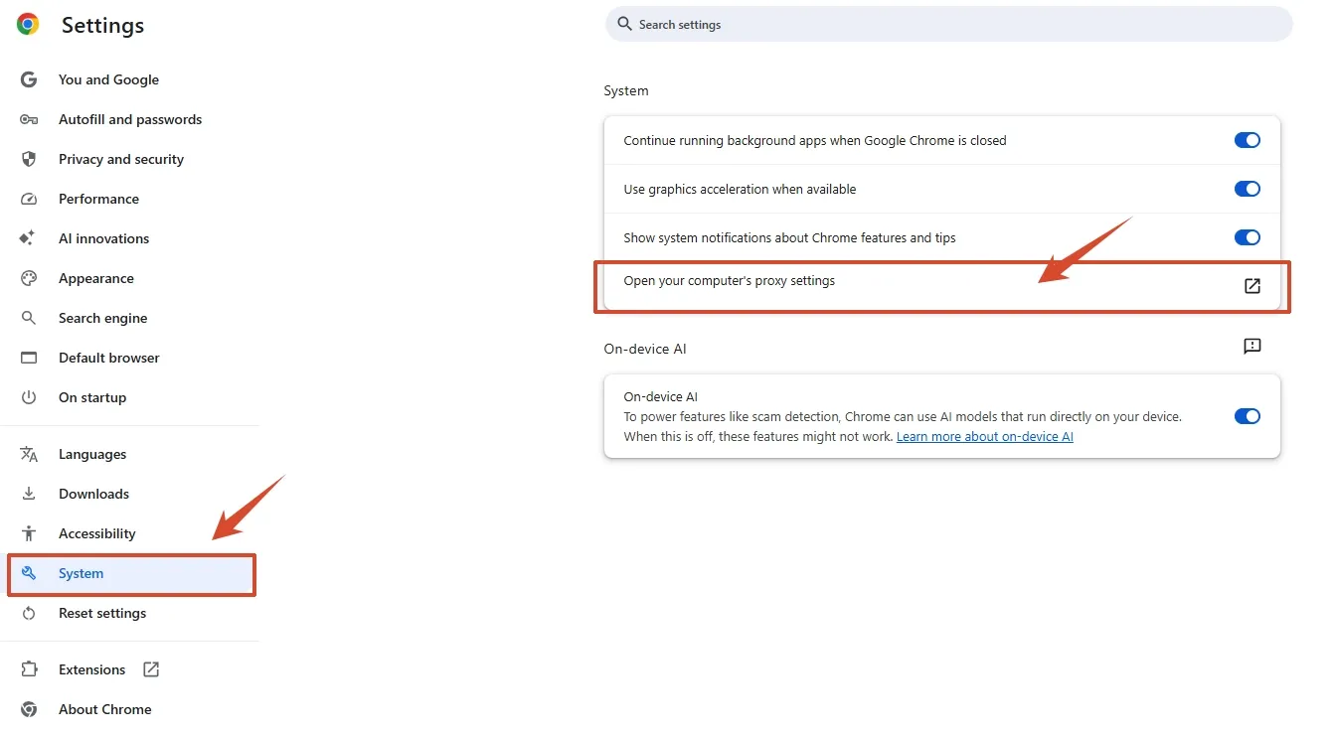Click the external link icon next to Extensions
This screenshot has height=736, width=1334.
tap(151, 669)
